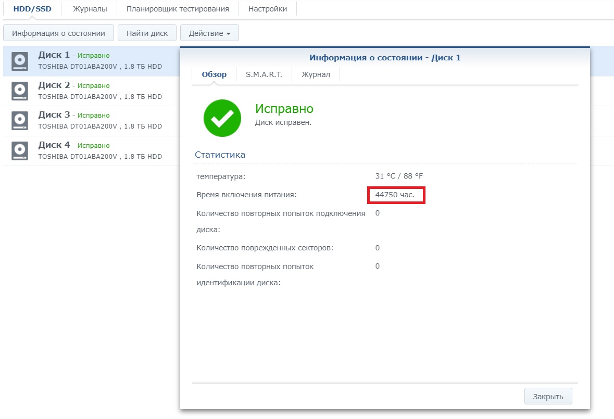The height and width of the screenshot is (419, 614).
Task: Open the Планировщик тестирования tab
Action: [x=178, y=9]
